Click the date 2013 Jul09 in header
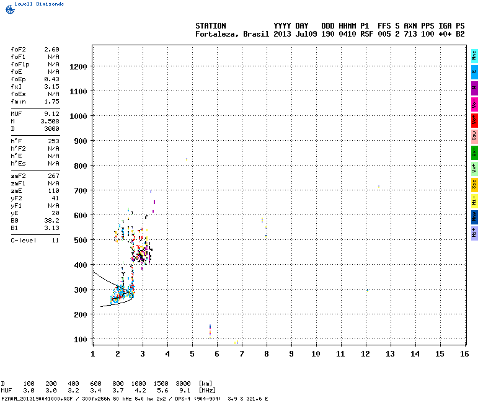This screenshot has height=403, width=496. click(x=295, y=34)
